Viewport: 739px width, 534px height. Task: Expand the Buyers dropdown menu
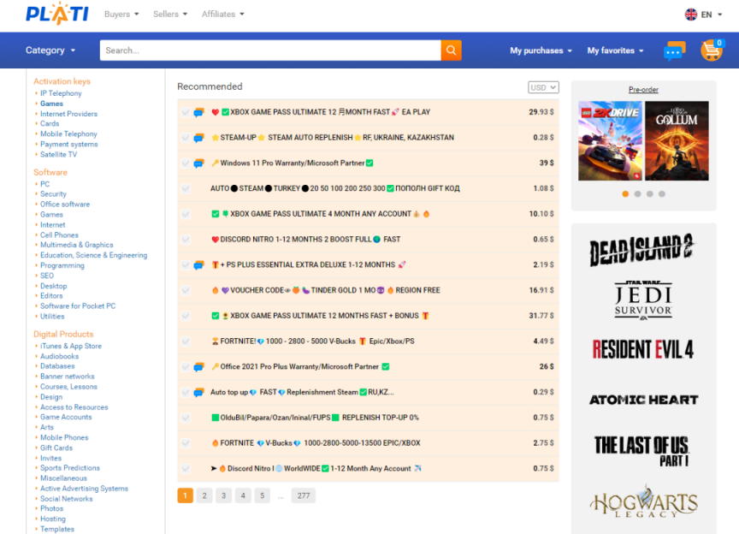(121, 15)
